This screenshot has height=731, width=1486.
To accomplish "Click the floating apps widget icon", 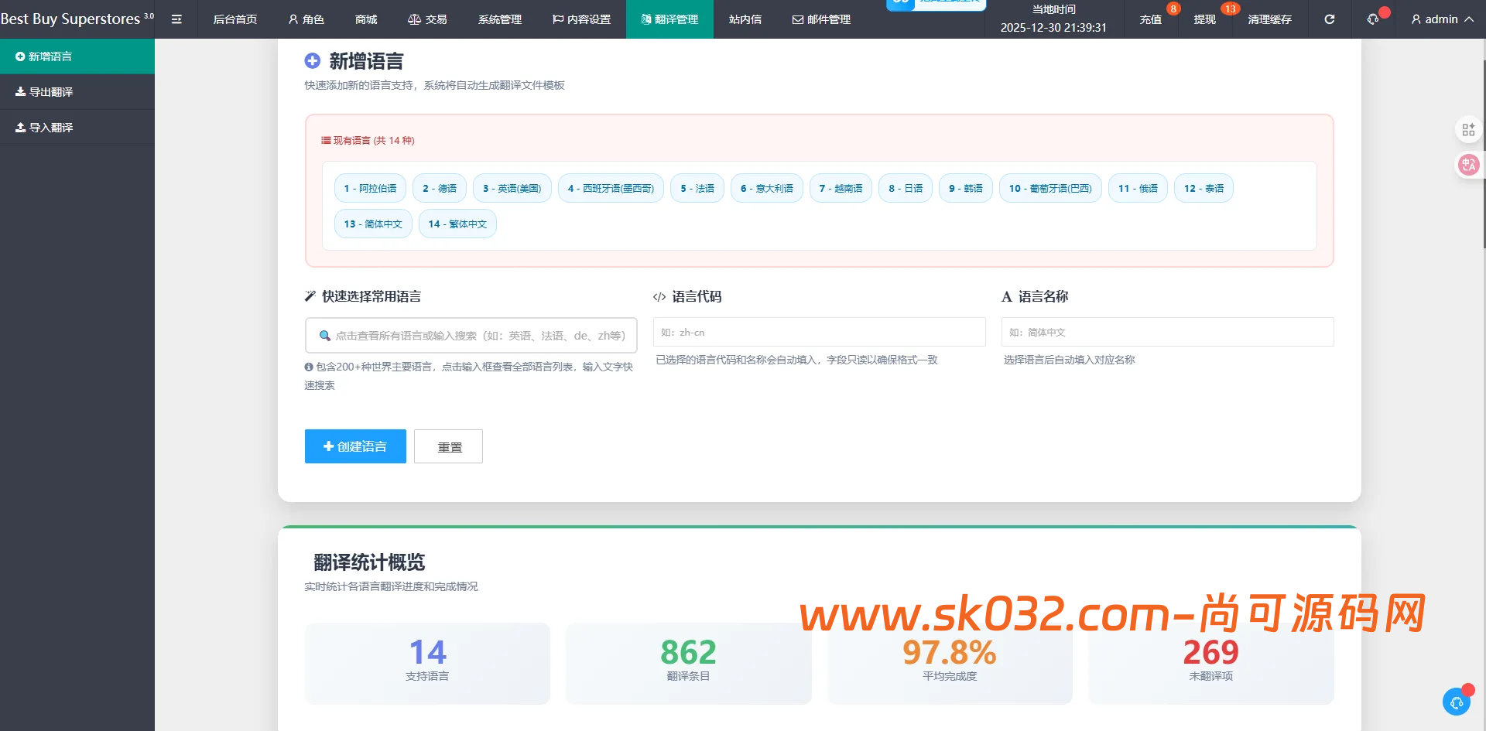I will (1468, 129).
